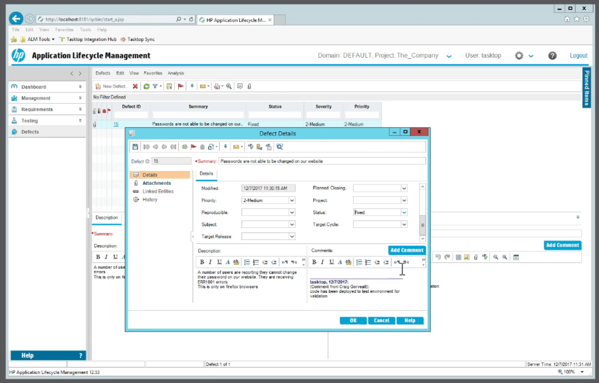This screenshot has width=599, height=383.
Task: Click Cancel in Defect Details dialog
Action: (382, 320)
